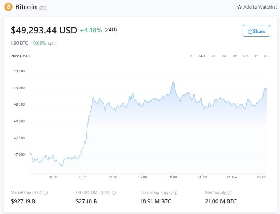This screenshot has height=214, width=280.
Task: Switch chart to 6M range
Action: click(x=246, y=56)
